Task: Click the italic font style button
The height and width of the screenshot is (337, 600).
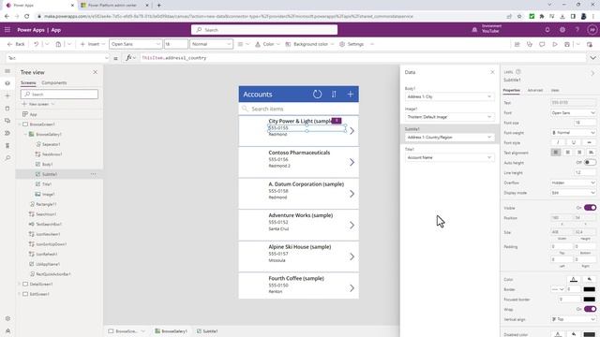Action: [558, 142]
